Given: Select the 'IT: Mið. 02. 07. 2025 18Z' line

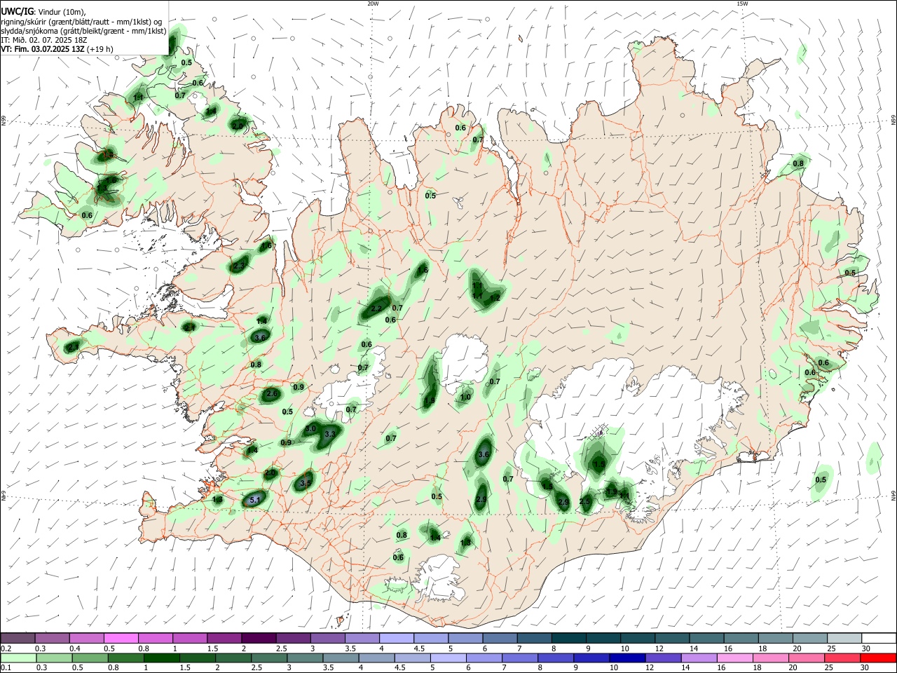Looking at the screenshot, I should 44,40.
